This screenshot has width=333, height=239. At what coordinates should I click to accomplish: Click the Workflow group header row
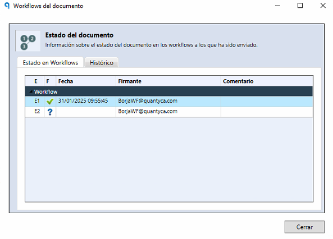(169, 91)
